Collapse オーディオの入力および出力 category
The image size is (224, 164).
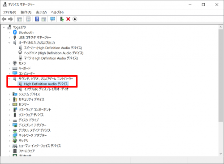[9, 43]
